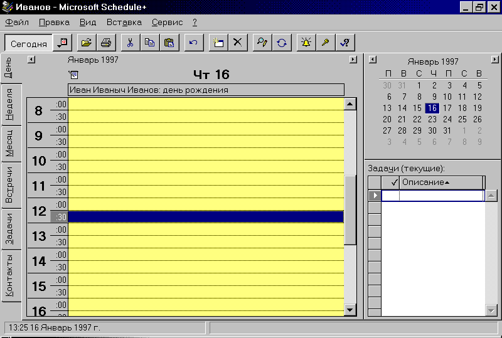The width and height of the screenshot is (502, 338).
Task: Open the Сервис menu
Action: click(x=167, y=23)
